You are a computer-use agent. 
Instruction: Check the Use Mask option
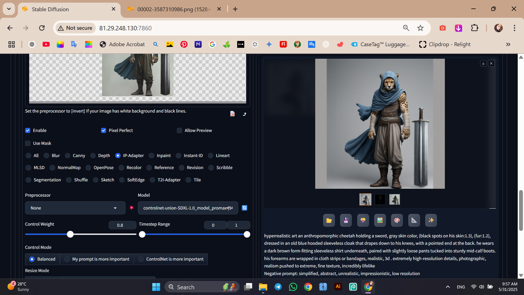pyautogui.click(x=28, y=143)
